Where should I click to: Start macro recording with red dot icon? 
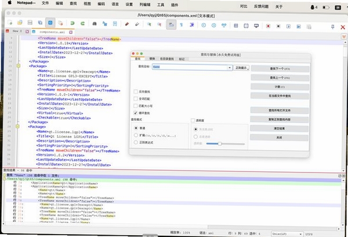[x=268, y=26]
